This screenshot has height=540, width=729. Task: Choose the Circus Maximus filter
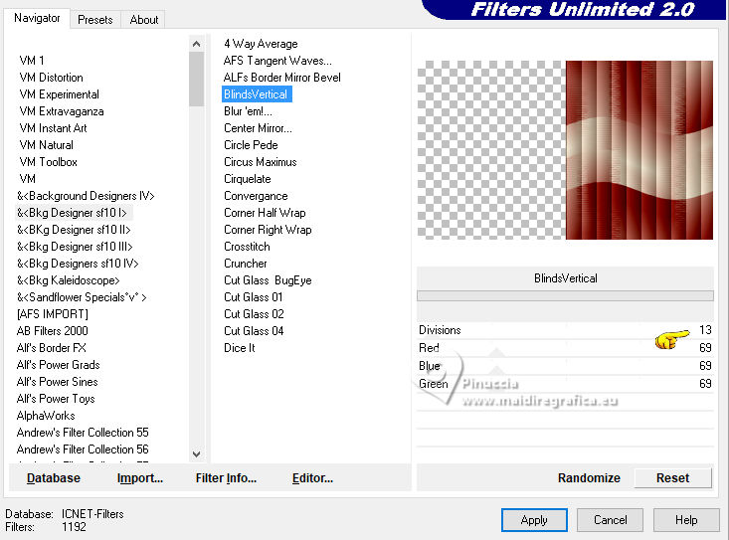pyautogui.click(x=260, y=162)
